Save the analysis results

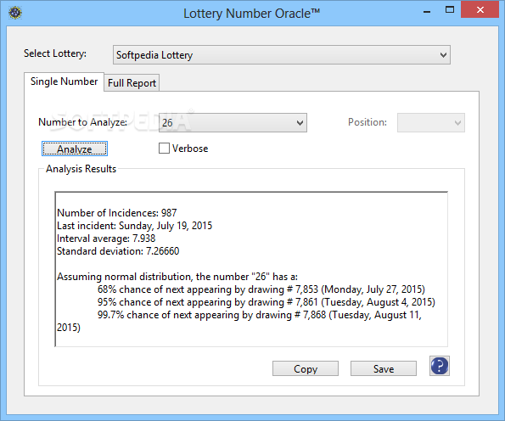pyautogui.click(x=384, y=368)
